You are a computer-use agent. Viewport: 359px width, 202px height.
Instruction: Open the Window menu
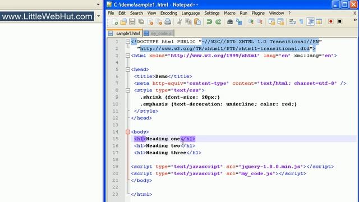tap(277, 13)
